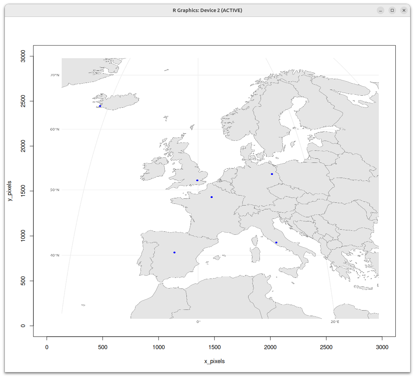Maximize the R Graphics window
This screenshot has height=378, width=415.
pos(392,10)
